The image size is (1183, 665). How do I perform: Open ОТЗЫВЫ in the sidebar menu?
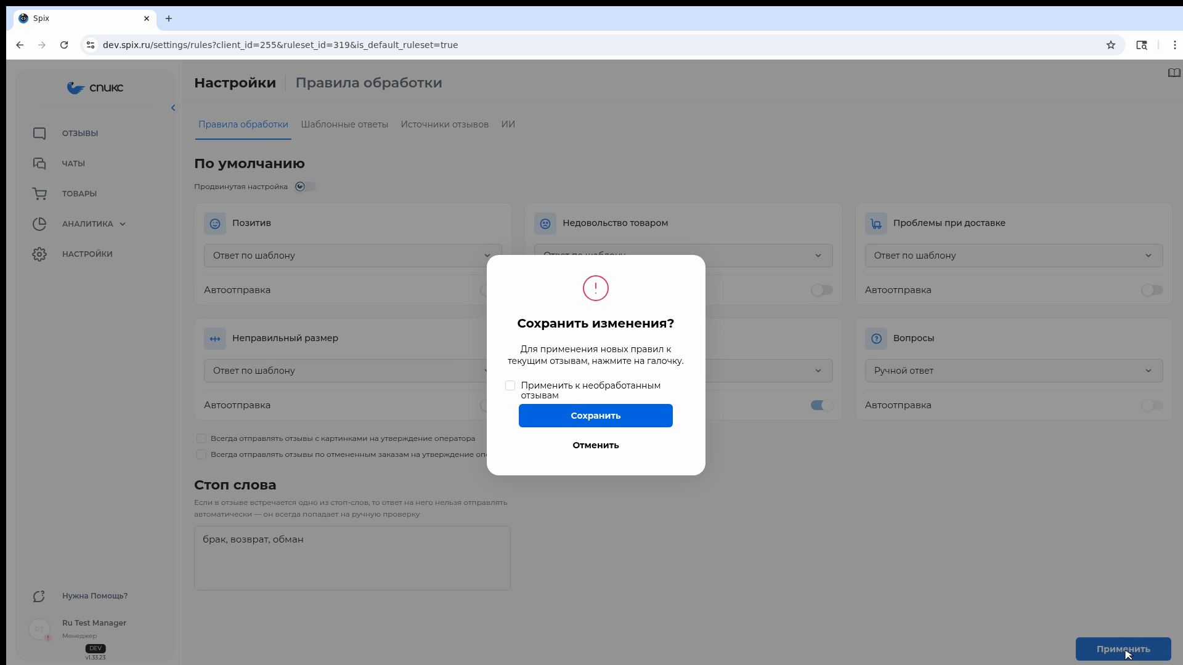80,134
